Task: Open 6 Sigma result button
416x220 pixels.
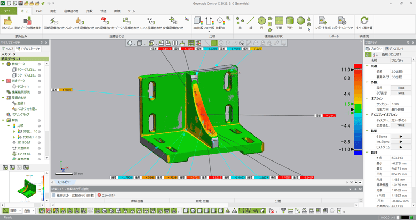Action: click(x=401, y=137)
